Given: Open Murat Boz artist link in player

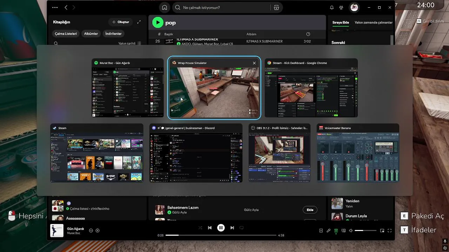Looking at the screenshot, I should tap(74, 233).
